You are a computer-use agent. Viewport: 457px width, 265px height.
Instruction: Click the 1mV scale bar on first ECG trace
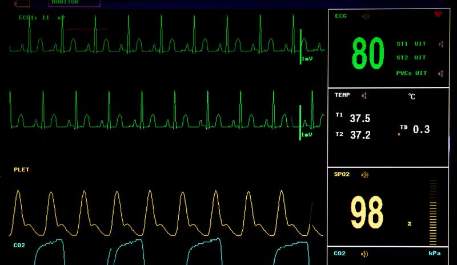300,47
